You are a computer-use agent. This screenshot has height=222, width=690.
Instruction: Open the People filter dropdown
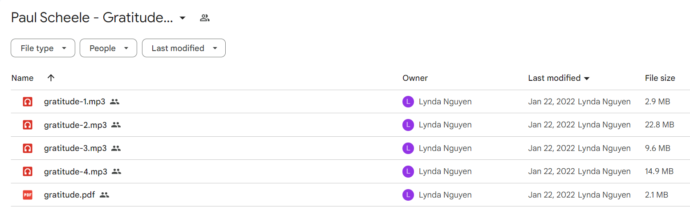108,48
